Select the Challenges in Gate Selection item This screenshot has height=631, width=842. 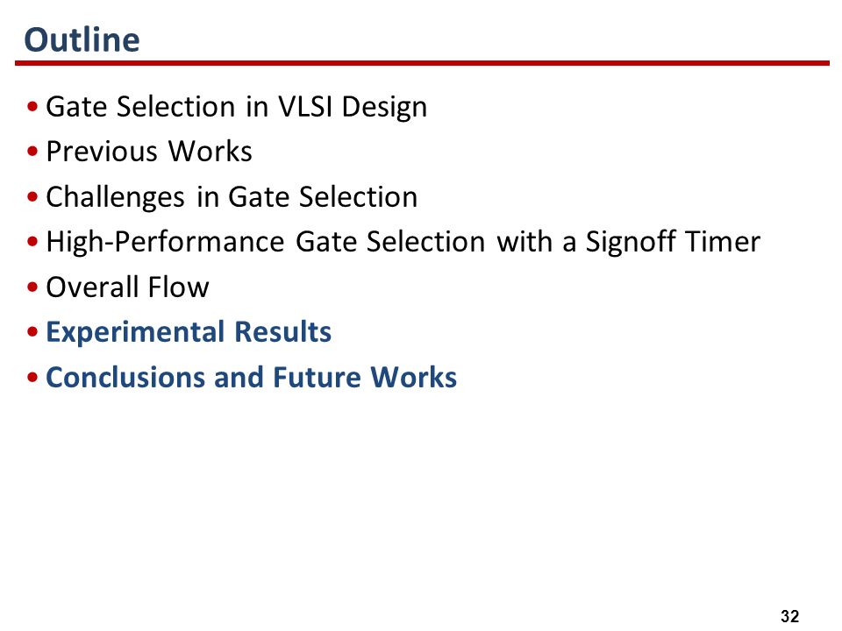coord(232,197)
